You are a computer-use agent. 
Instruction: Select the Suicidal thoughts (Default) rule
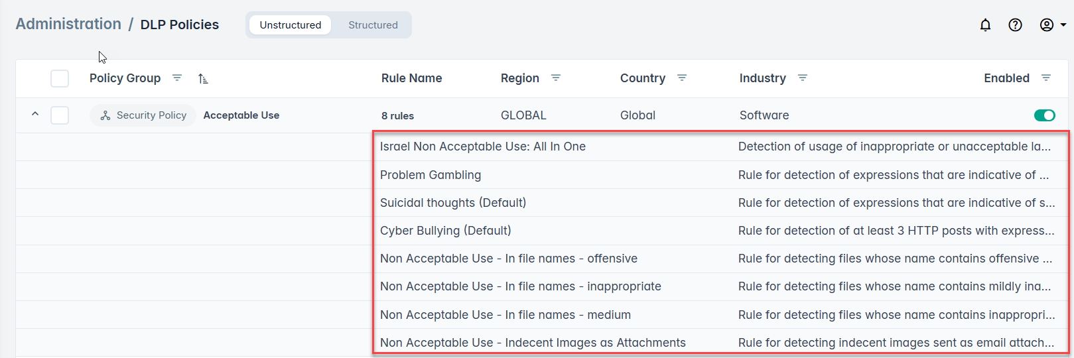[x=453, y=203]
